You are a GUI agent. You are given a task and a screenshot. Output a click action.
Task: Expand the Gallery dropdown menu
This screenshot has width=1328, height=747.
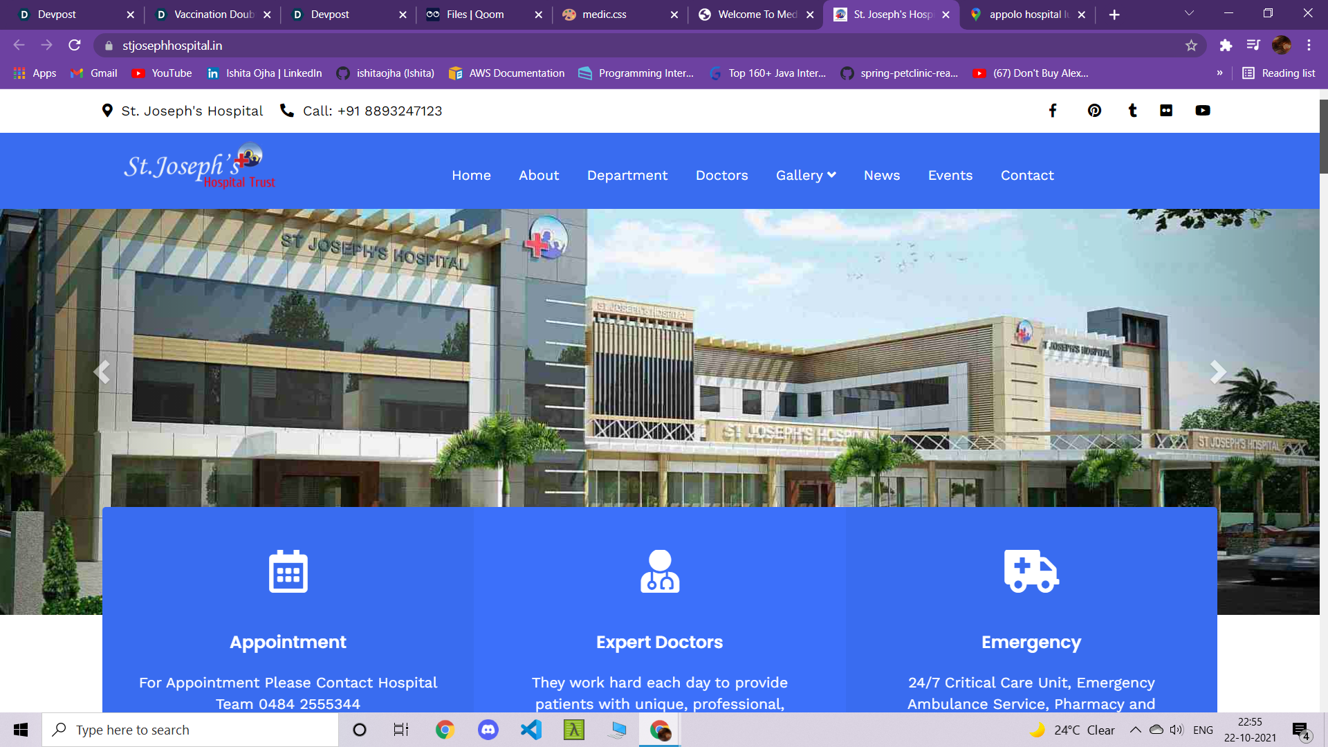pyautogui.click(x=806, y=176)
